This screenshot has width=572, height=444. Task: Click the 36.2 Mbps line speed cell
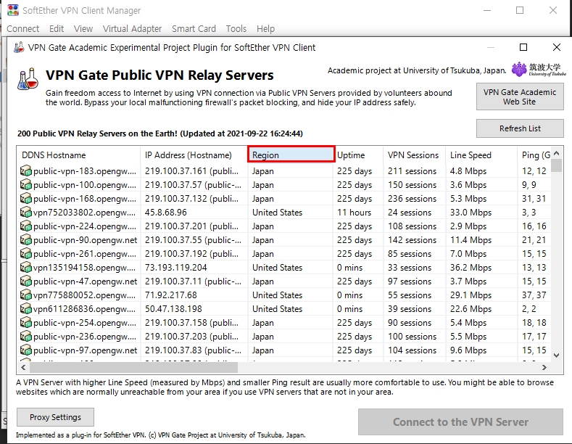coord(471,267)
